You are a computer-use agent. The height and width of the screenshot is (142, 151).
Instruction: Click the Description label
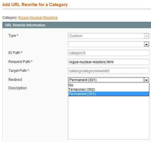17,88
